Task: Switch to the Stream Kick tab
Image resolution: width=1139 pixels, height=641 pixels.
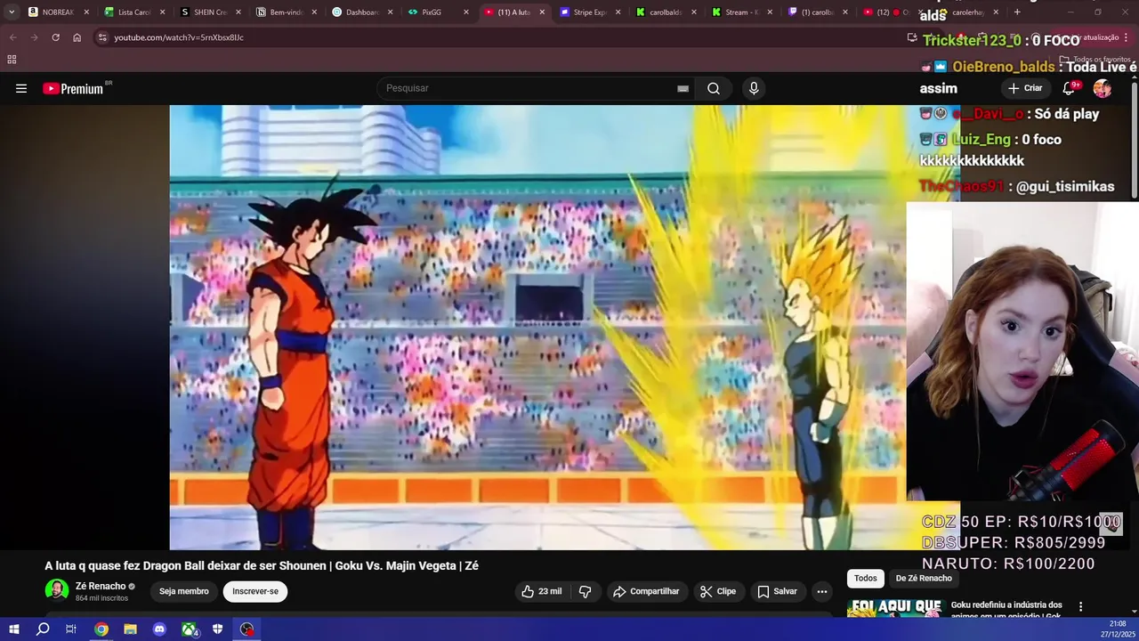Action: pyautogui.click(x=742, y=12)
